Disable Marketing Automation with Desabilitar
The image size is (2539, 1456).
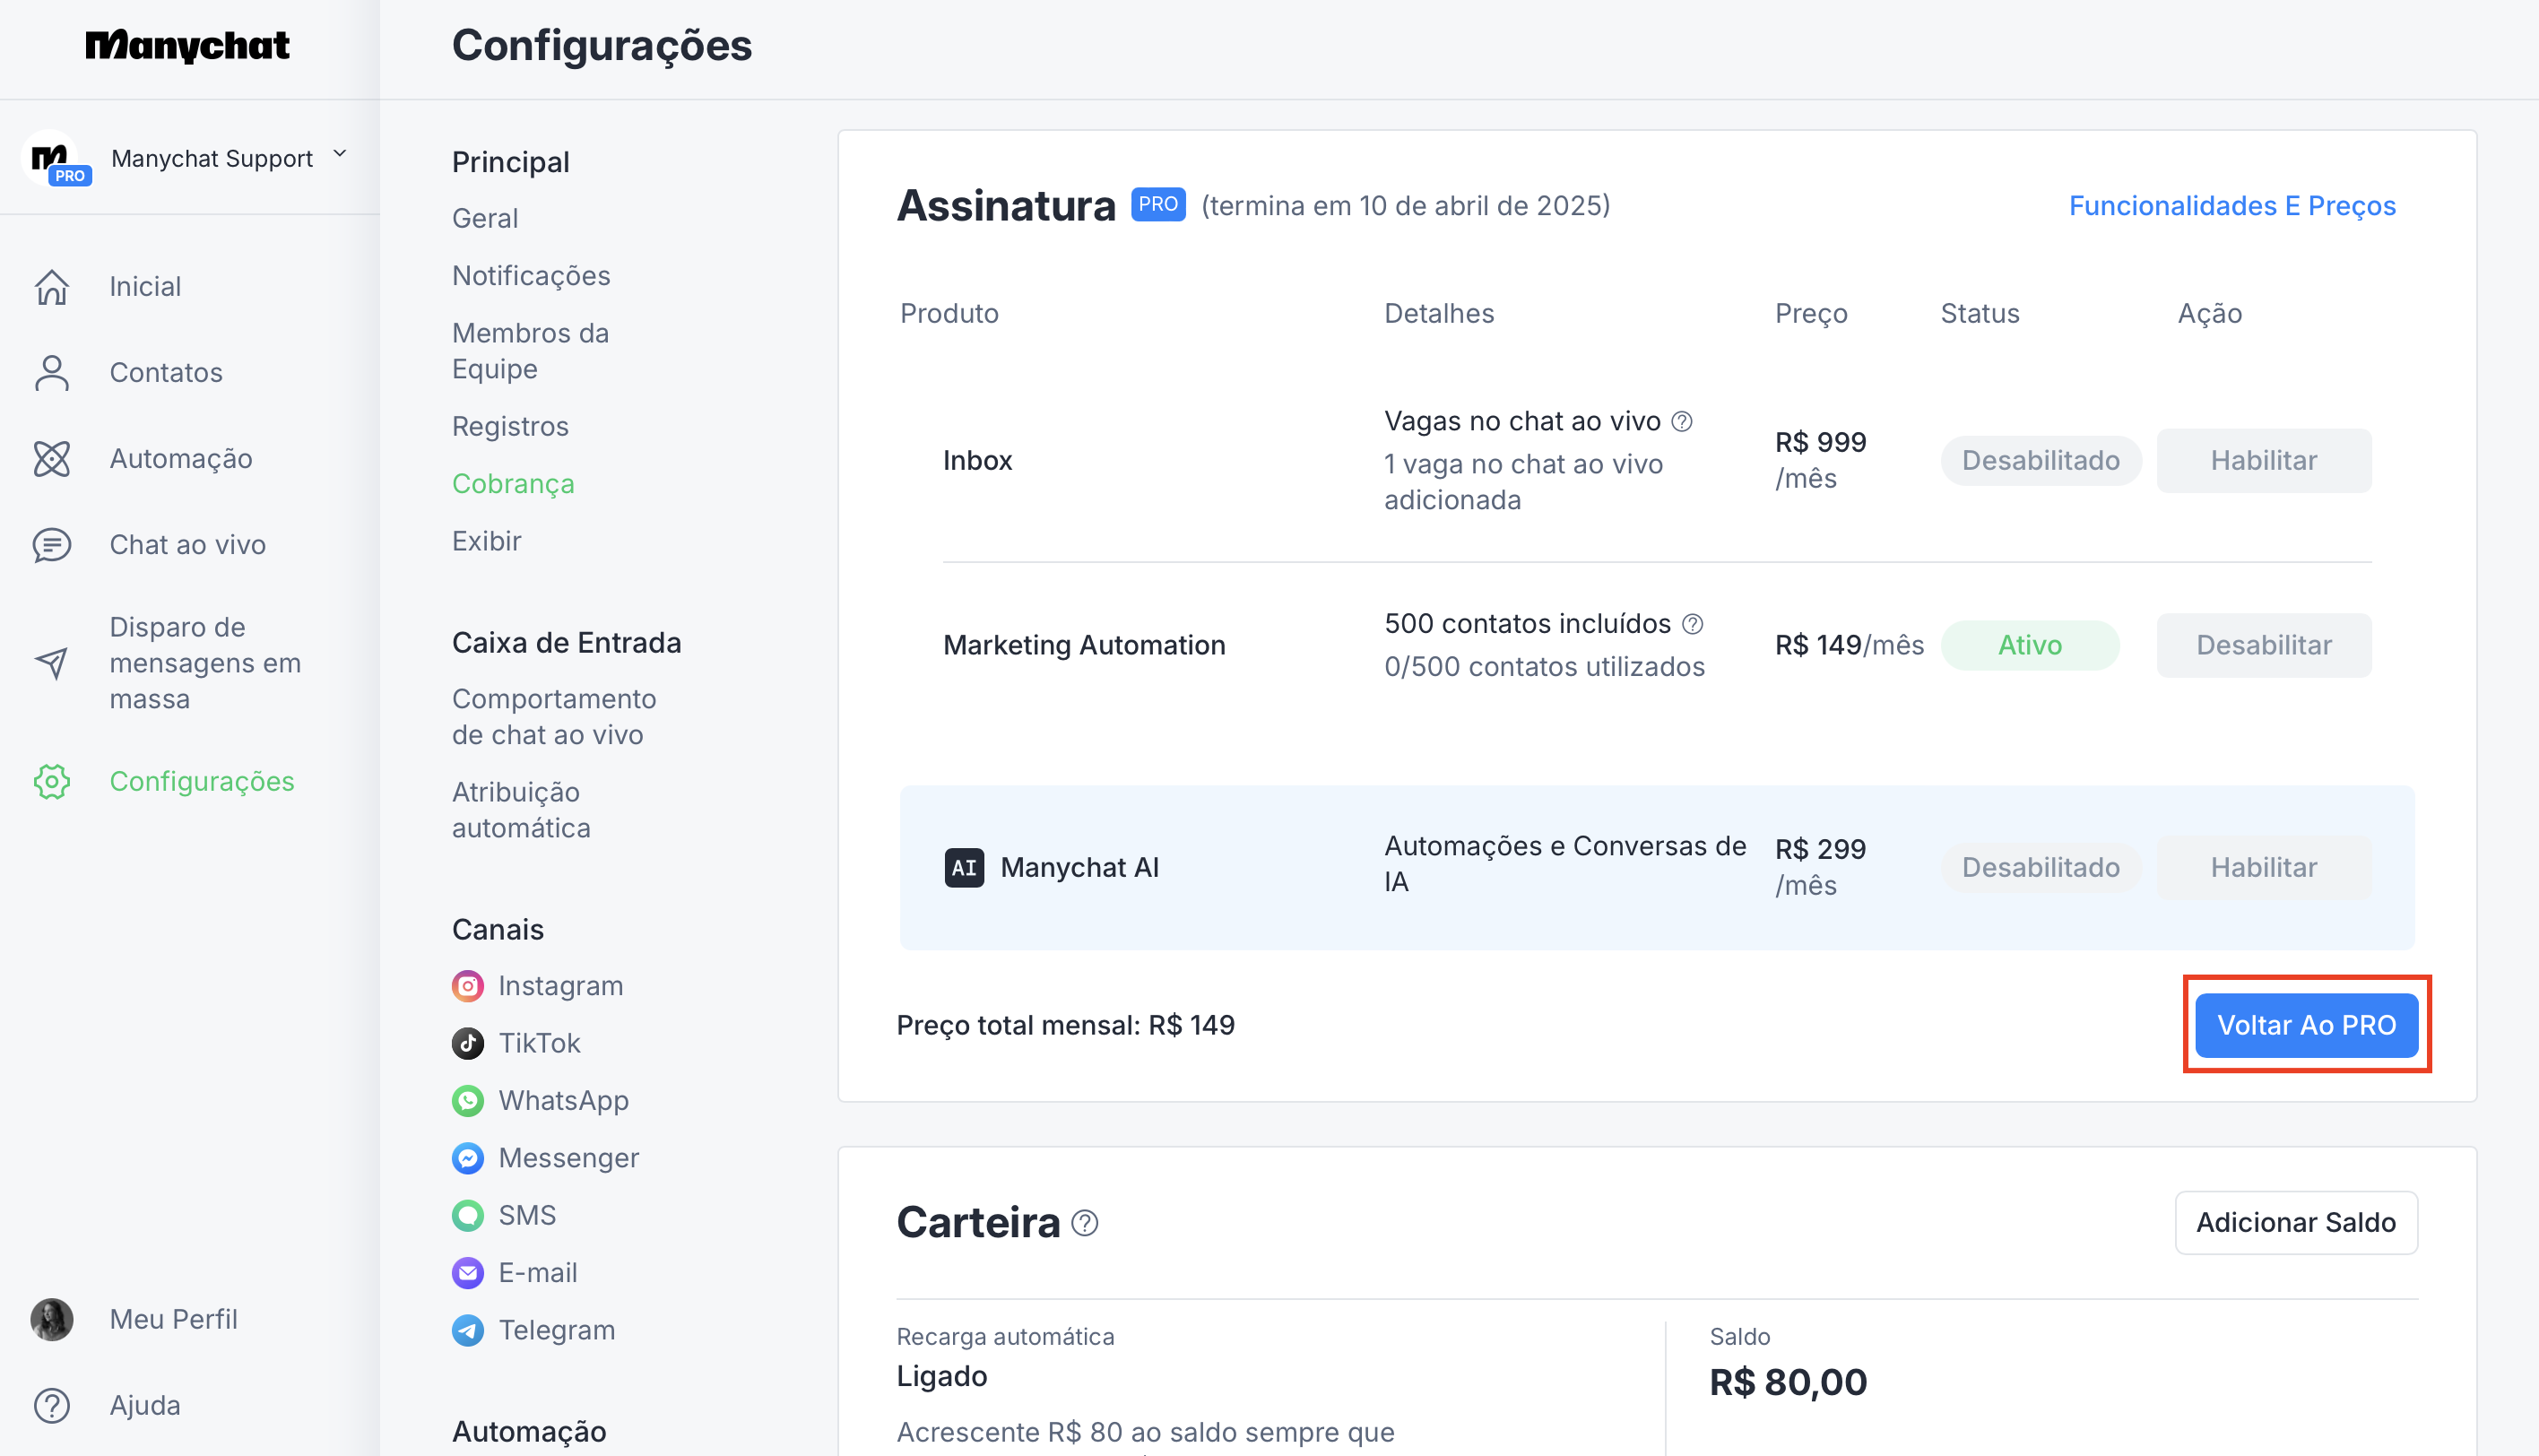tap(2263, 645)
